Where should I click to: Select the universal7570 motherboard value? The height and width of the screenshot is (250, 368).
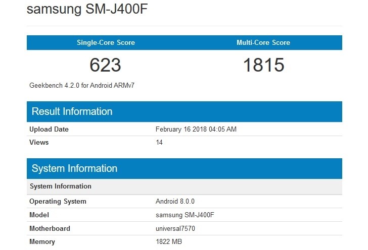coord(175,228)
